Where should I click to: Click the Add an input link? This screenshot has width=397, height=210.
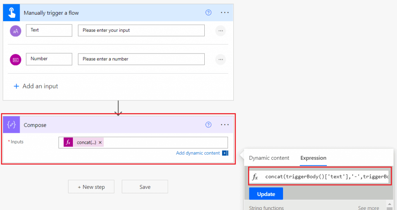pos(40,86)
